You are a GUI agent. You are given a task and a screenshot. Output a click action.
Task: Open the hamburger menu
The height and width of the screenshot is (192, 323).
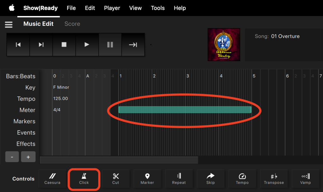pyautogui.click(x=9, y=24)
